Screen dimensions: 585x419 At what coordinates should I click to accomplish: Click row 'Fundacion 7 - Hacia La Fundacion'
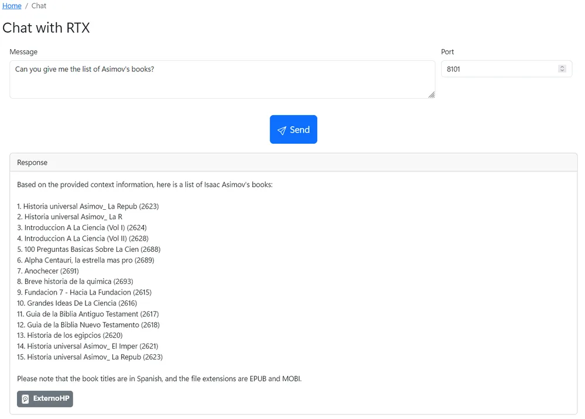(84, 292)
